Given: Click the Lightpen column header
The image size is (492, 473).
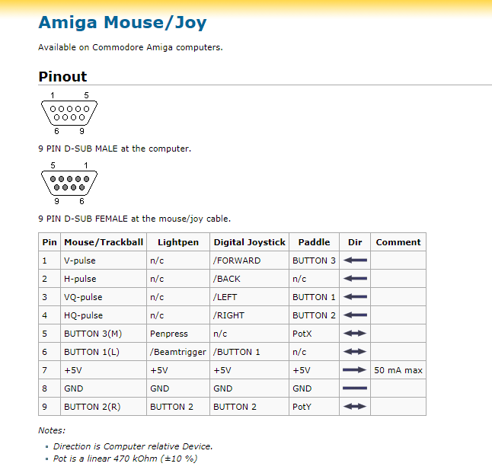Looking at the screenshot, I should [178, 242].
